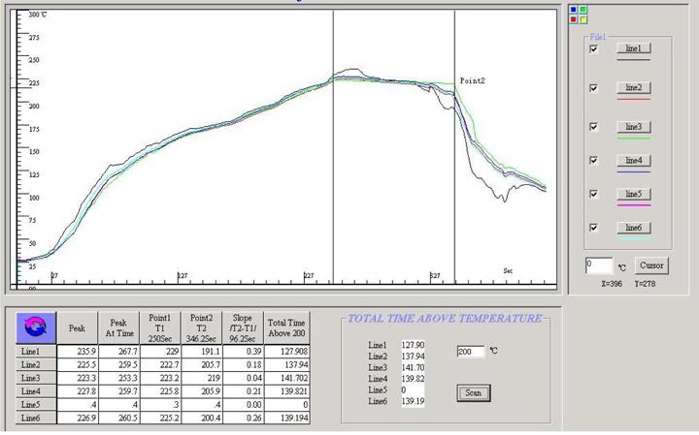The image size is (699, 435).
Task: Click the Line6 total time 139.194
Action: [287, 419]
